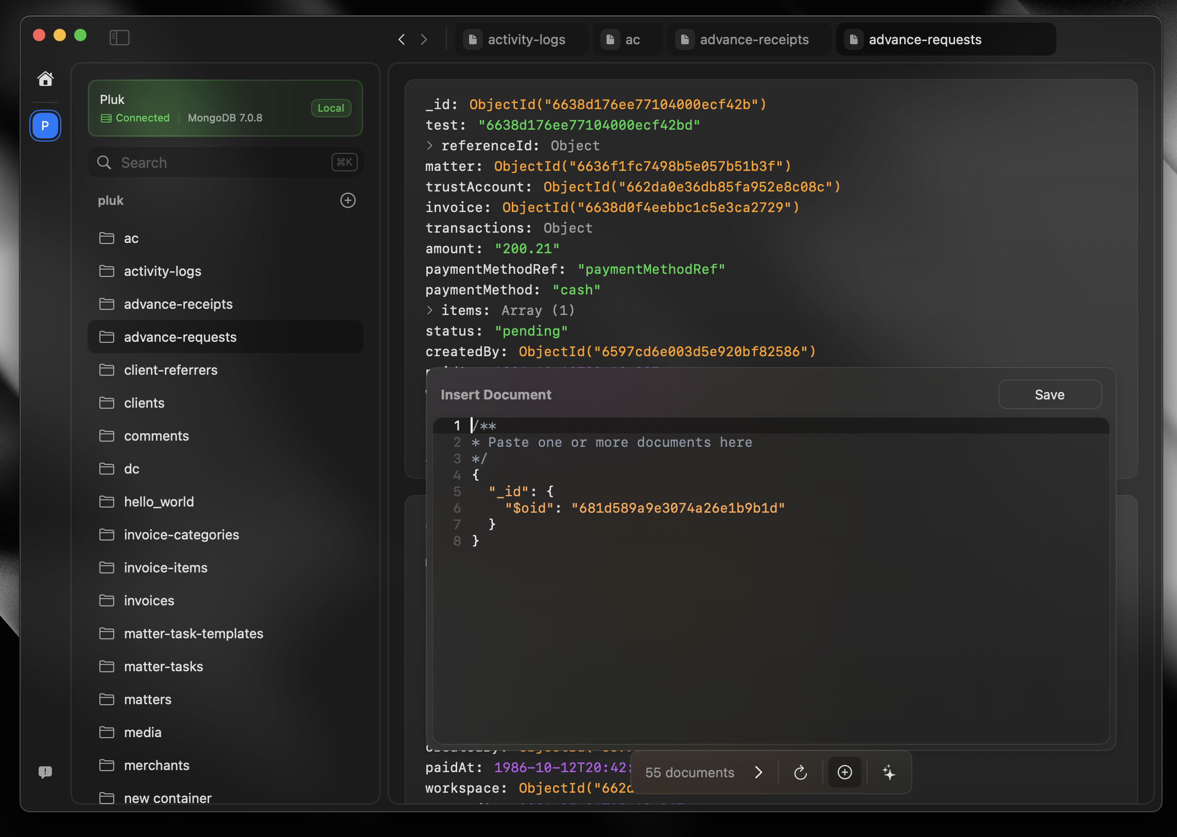Expand the referenceId object field
The height and width of the screenshot is (837, 1177).
tap(429, 146)
